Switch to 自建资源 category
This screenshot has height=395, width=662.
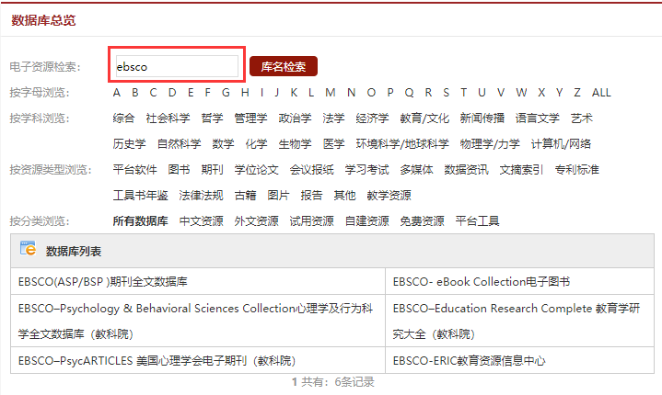(366, 221)
